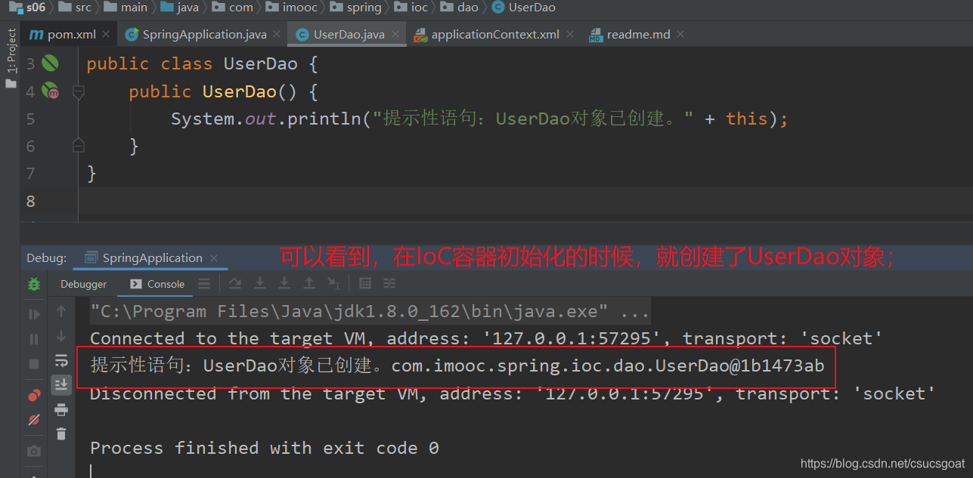Image resolution: width=973 pixels, height=478 pixels.
Task: Click breadcrumb dao in navigation bar
Action: point(460,8)
